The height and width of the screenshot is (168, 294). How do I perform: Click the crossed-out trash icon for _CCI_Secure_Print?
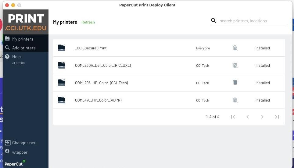[x=235, y=48]
